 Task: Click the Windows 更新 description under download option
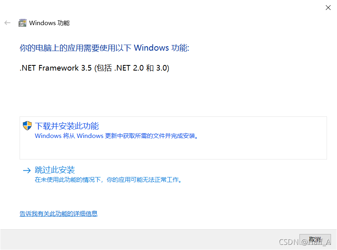point(117,136)
